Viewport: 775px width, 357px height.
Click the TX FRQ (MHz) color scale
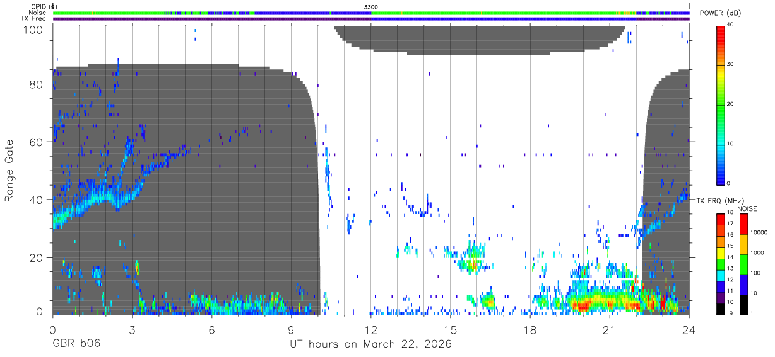[720, 264]
